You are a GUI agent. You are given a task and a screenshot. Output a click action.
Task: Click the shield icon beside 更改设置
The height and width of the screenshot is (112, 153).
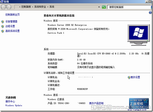[x=129, y=77]
